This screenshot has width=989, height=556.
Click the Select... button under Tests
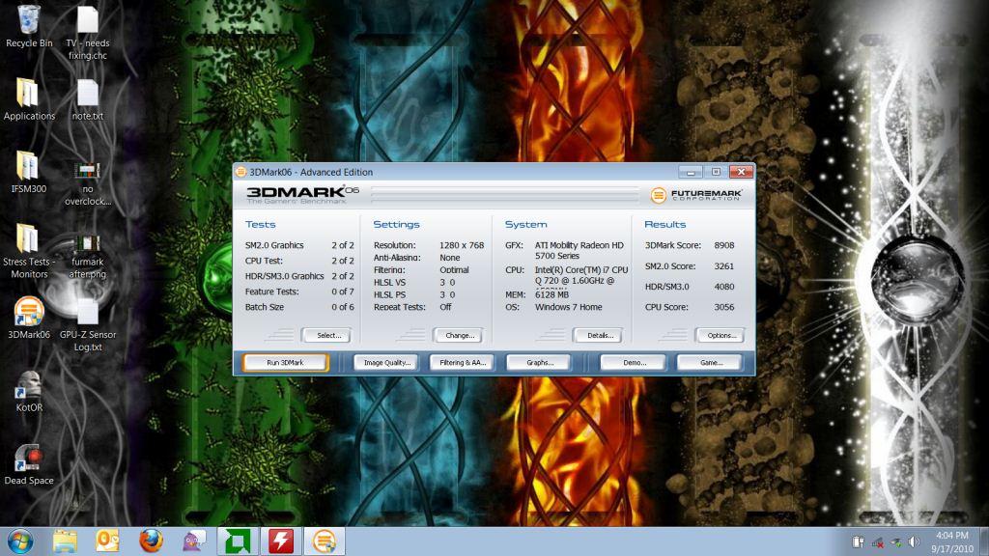[x=328, y=335]
